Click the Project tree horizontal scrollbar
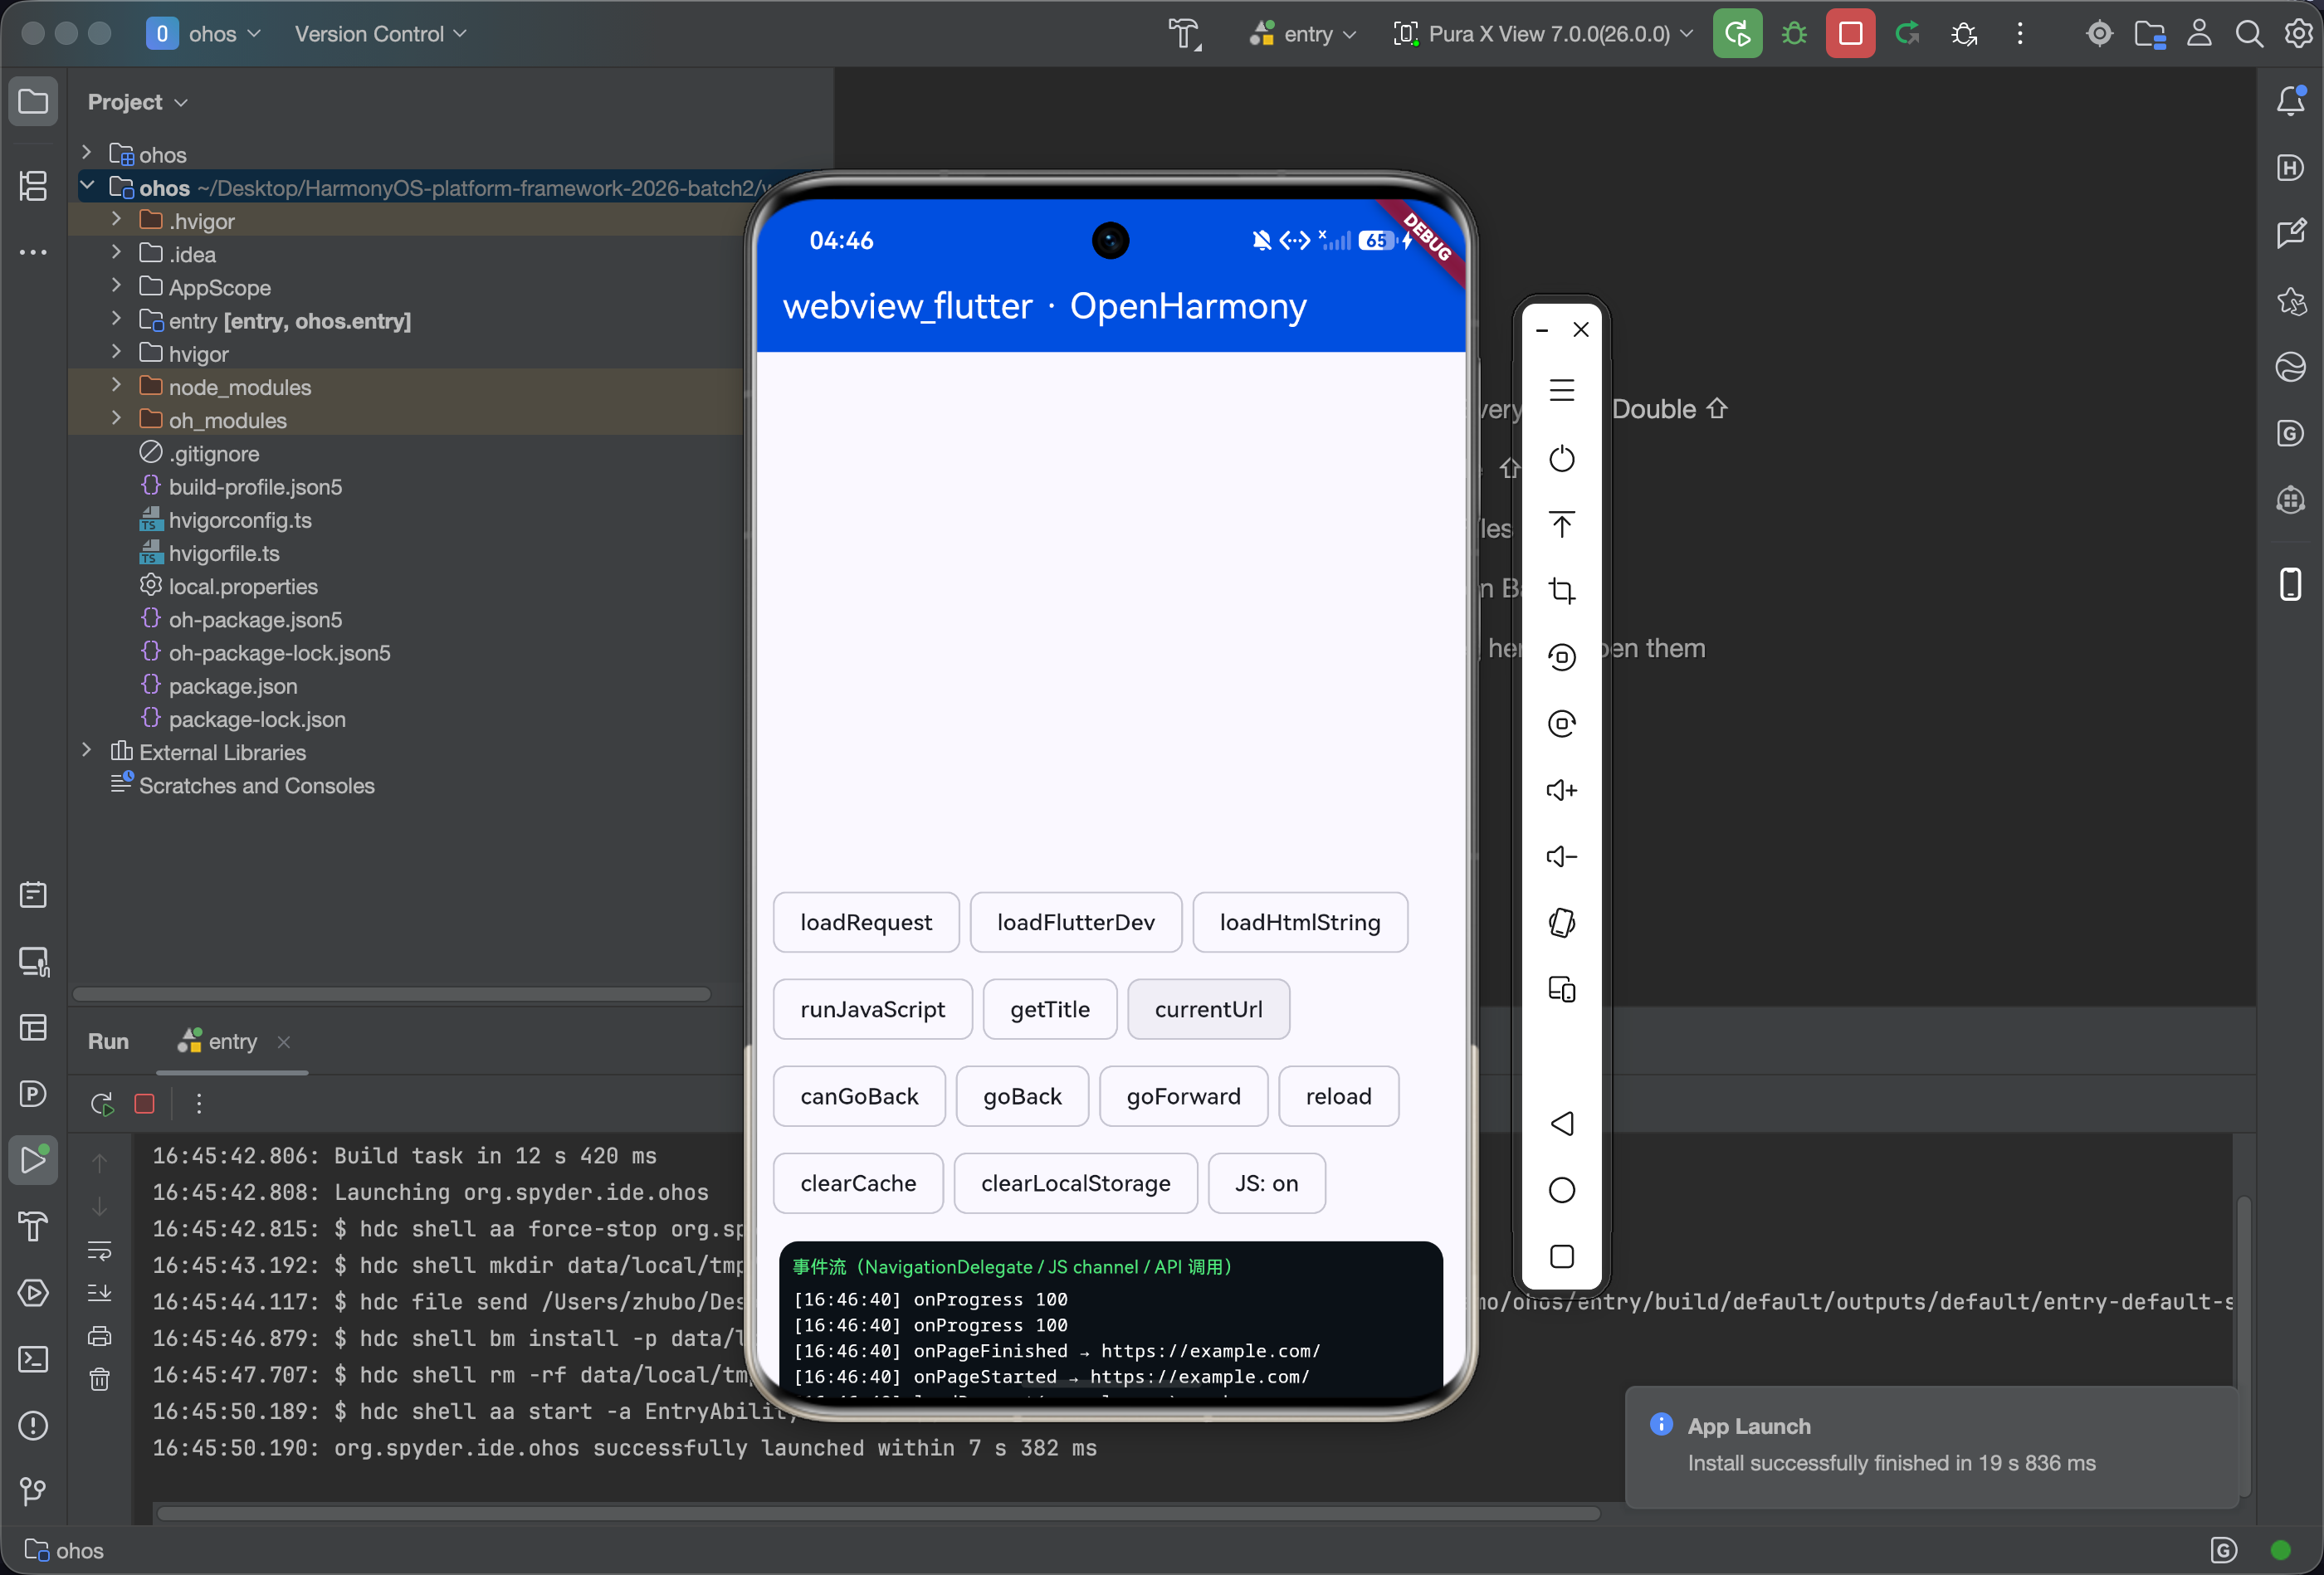Screen dimensions: 2324x1575 [392, 994]
